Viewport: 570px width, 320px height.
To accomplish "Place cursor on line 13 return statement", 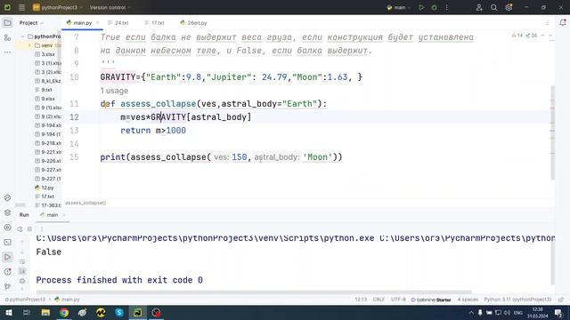I will [x=153, y=131].
